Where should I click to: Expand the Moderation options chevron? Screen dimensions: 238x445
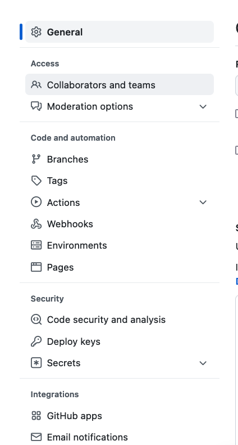(x=203, y=107)
